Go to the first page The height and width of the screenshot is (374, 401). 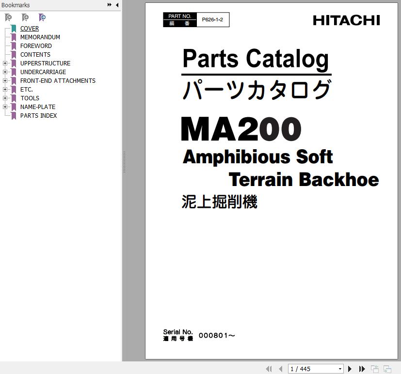pyautogui.click(x=269, y=369)
